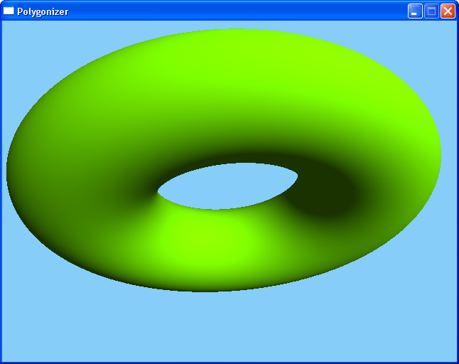The height and width of the screenshot is (364, 459).
Task: Minimize the Polygonizer window
Action: 415,11
